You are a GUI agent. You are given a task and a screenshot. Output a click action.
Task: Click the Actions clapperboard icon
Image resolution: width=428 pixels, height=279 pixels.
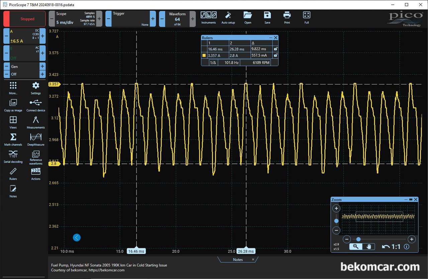[36, 174]
